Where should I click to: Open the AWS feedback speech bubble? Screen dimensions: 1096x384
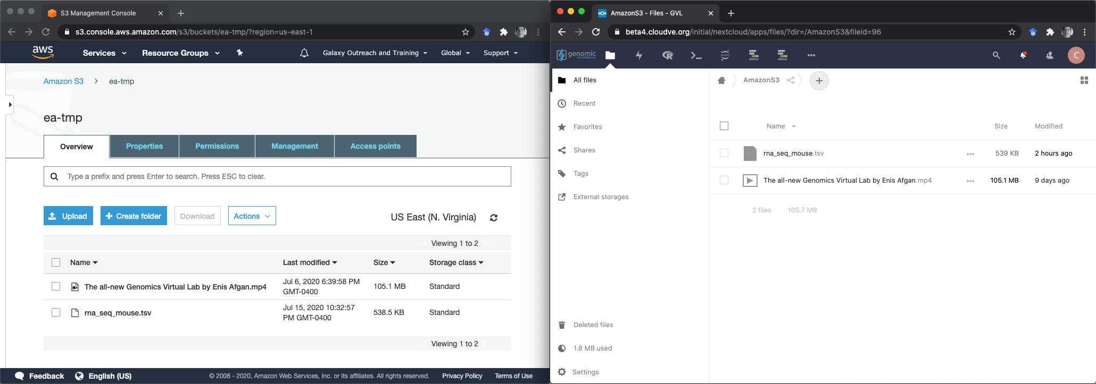20,376
